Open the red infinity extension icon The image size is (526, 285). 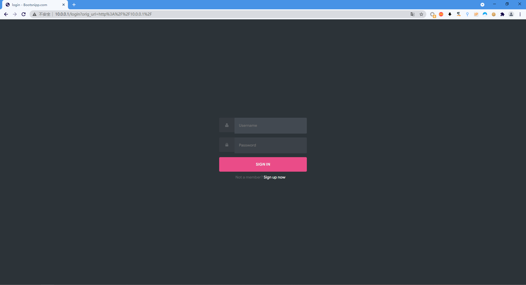tap(441, 14)
